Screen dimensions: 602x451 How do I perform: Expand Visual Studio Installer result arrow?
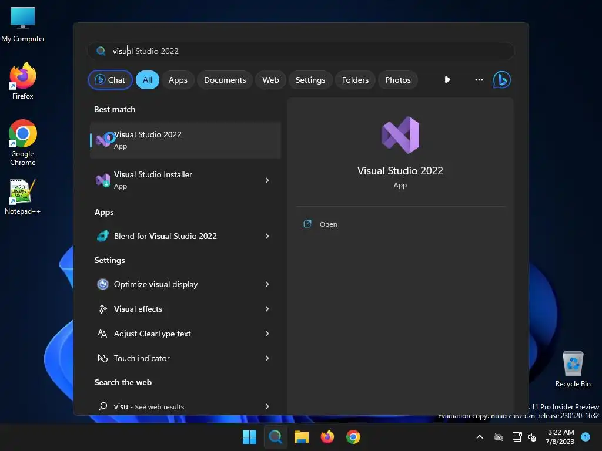pos(267,180)
